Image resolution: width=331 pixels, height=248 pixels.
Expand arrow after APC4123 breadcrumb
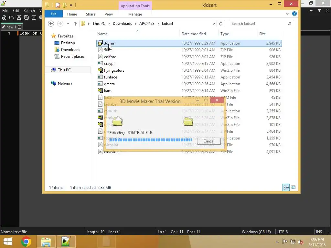click(158, 24)
